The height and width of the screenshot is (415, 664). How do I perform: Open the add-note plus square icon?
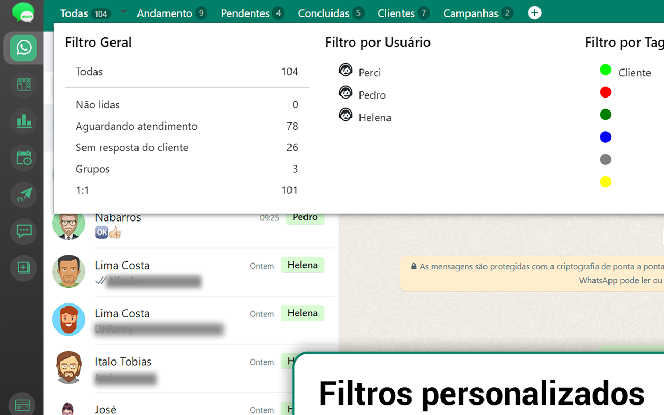(24, 268)
